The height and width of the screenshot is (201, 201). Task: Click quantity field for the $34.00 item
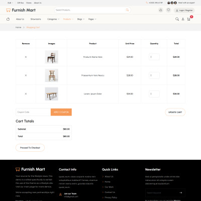[x=154, y=94]
